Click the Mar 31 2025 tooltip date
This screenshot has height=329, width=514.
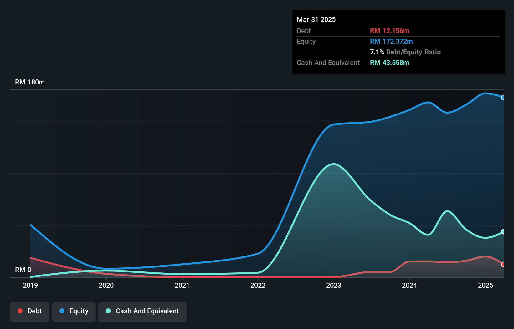pos(316,19)
